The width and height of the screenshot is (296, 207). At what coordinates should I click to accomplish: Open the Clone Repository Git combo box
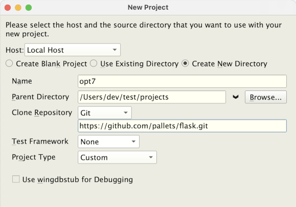point(105,112)
